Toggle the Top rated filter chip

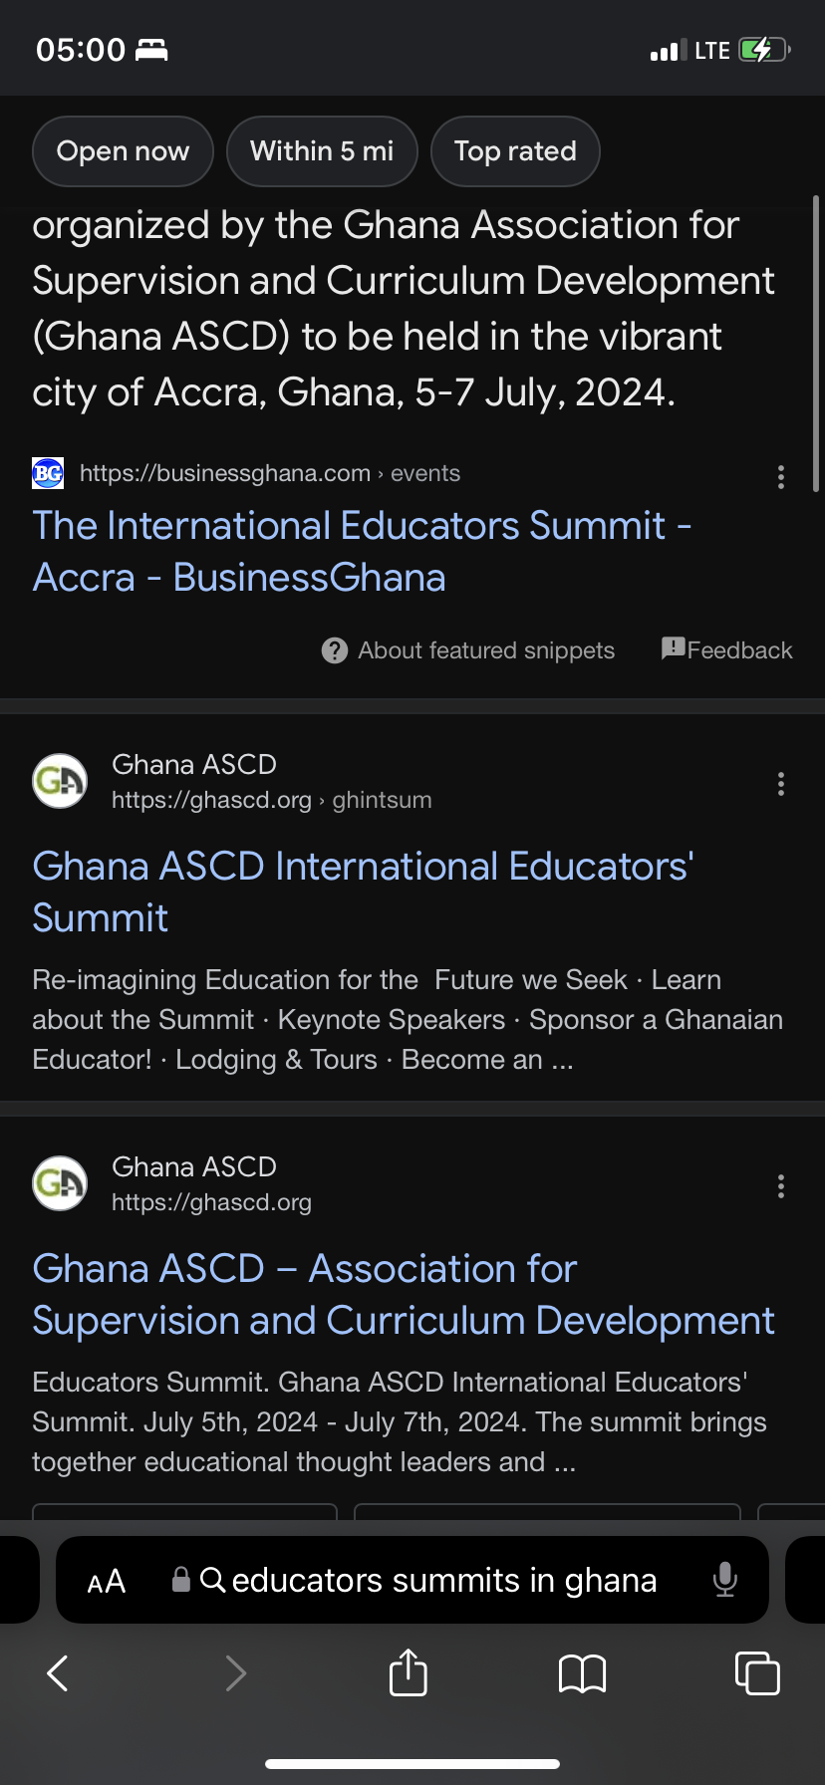(515, 151)
